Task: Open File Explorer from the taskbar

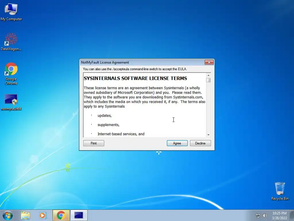Action: pyautogui.click(x=26, y=215)
